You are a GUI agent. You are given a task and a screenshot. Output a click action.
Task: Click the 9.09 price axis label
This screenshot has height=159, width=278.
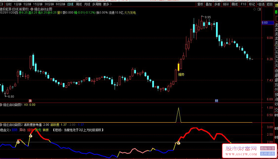click(x=270, y=38)
